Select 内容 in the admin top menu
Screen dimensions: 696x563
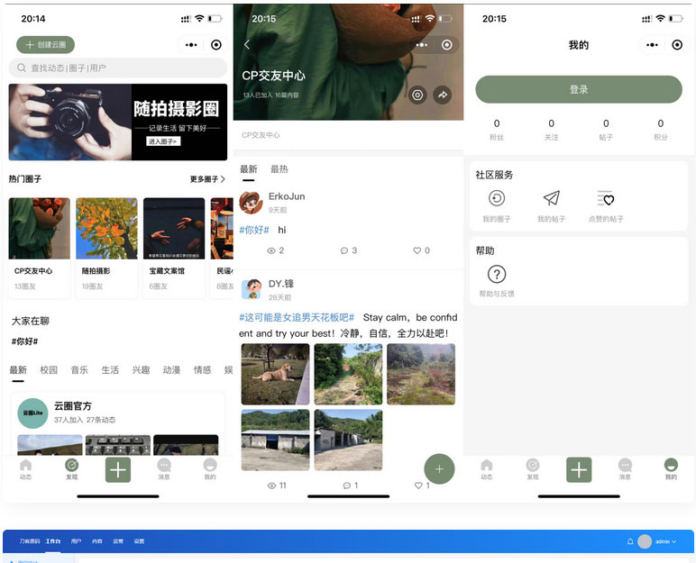pyautogui.click(x=96, y=541)
